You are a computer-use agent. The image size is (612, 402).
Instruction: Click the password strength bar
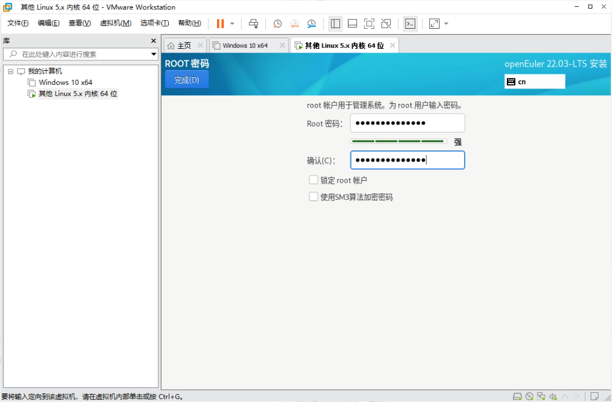coord(399,141)
